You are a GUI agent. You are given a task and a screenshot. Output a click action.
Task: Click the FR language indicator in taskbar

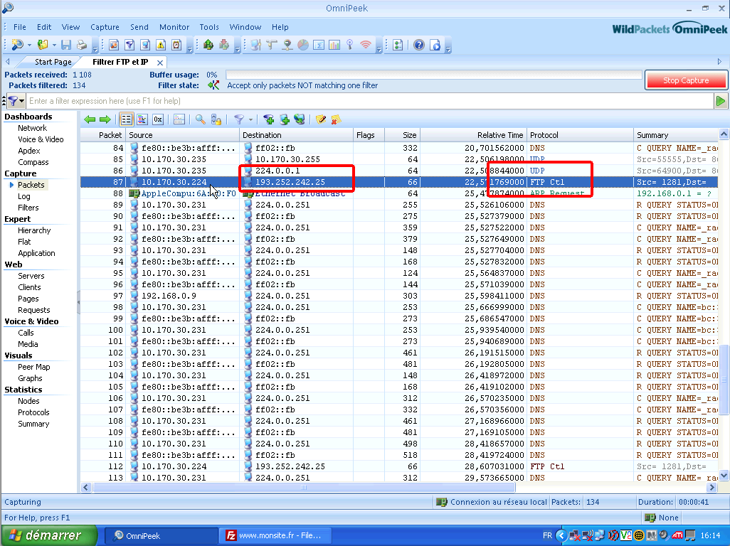click(x=548, y=535)
